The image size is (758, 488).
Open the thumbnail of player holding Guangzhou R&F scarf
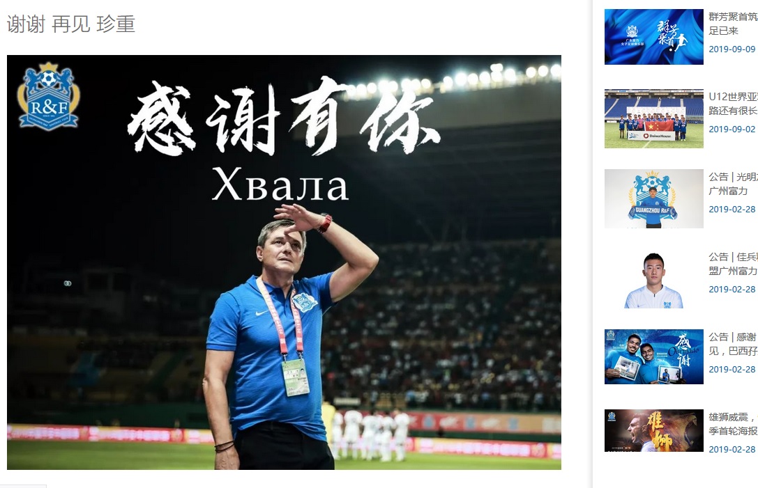point(653,198)
